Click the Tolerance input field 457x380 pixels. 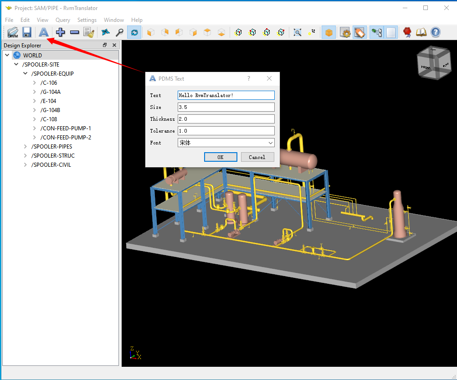(226, 131)
